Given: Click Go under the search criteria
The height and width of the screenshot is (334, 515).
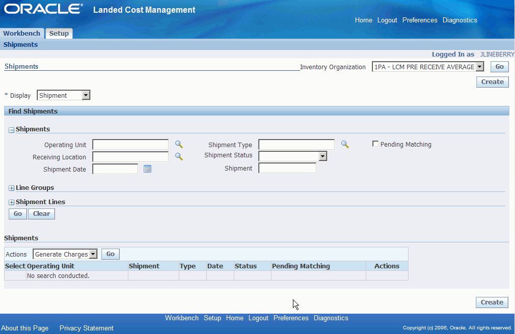Looking at the screenshot, I should click(18, 214).
